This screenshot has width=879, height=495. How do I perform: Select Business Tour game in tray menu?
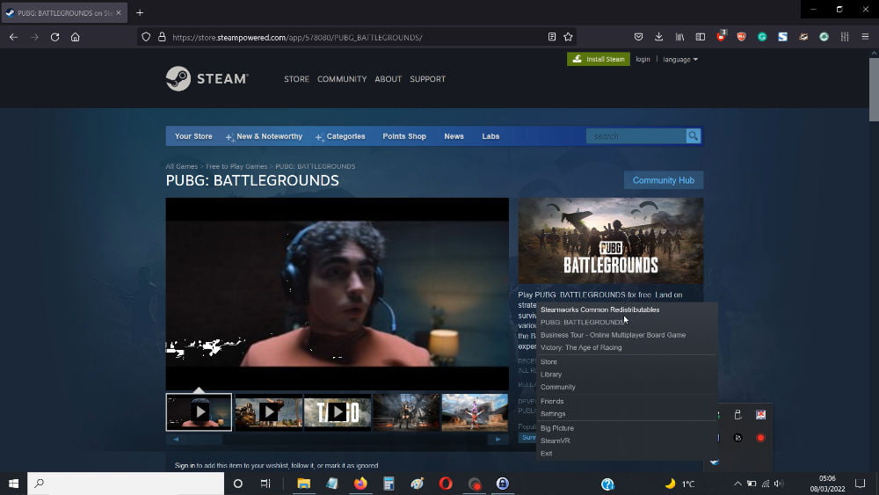627,335
